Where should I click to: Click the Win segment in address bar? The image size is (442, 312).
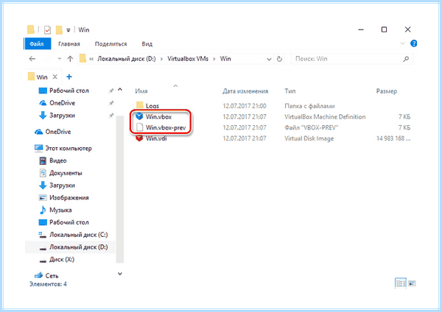coord(225,59)
